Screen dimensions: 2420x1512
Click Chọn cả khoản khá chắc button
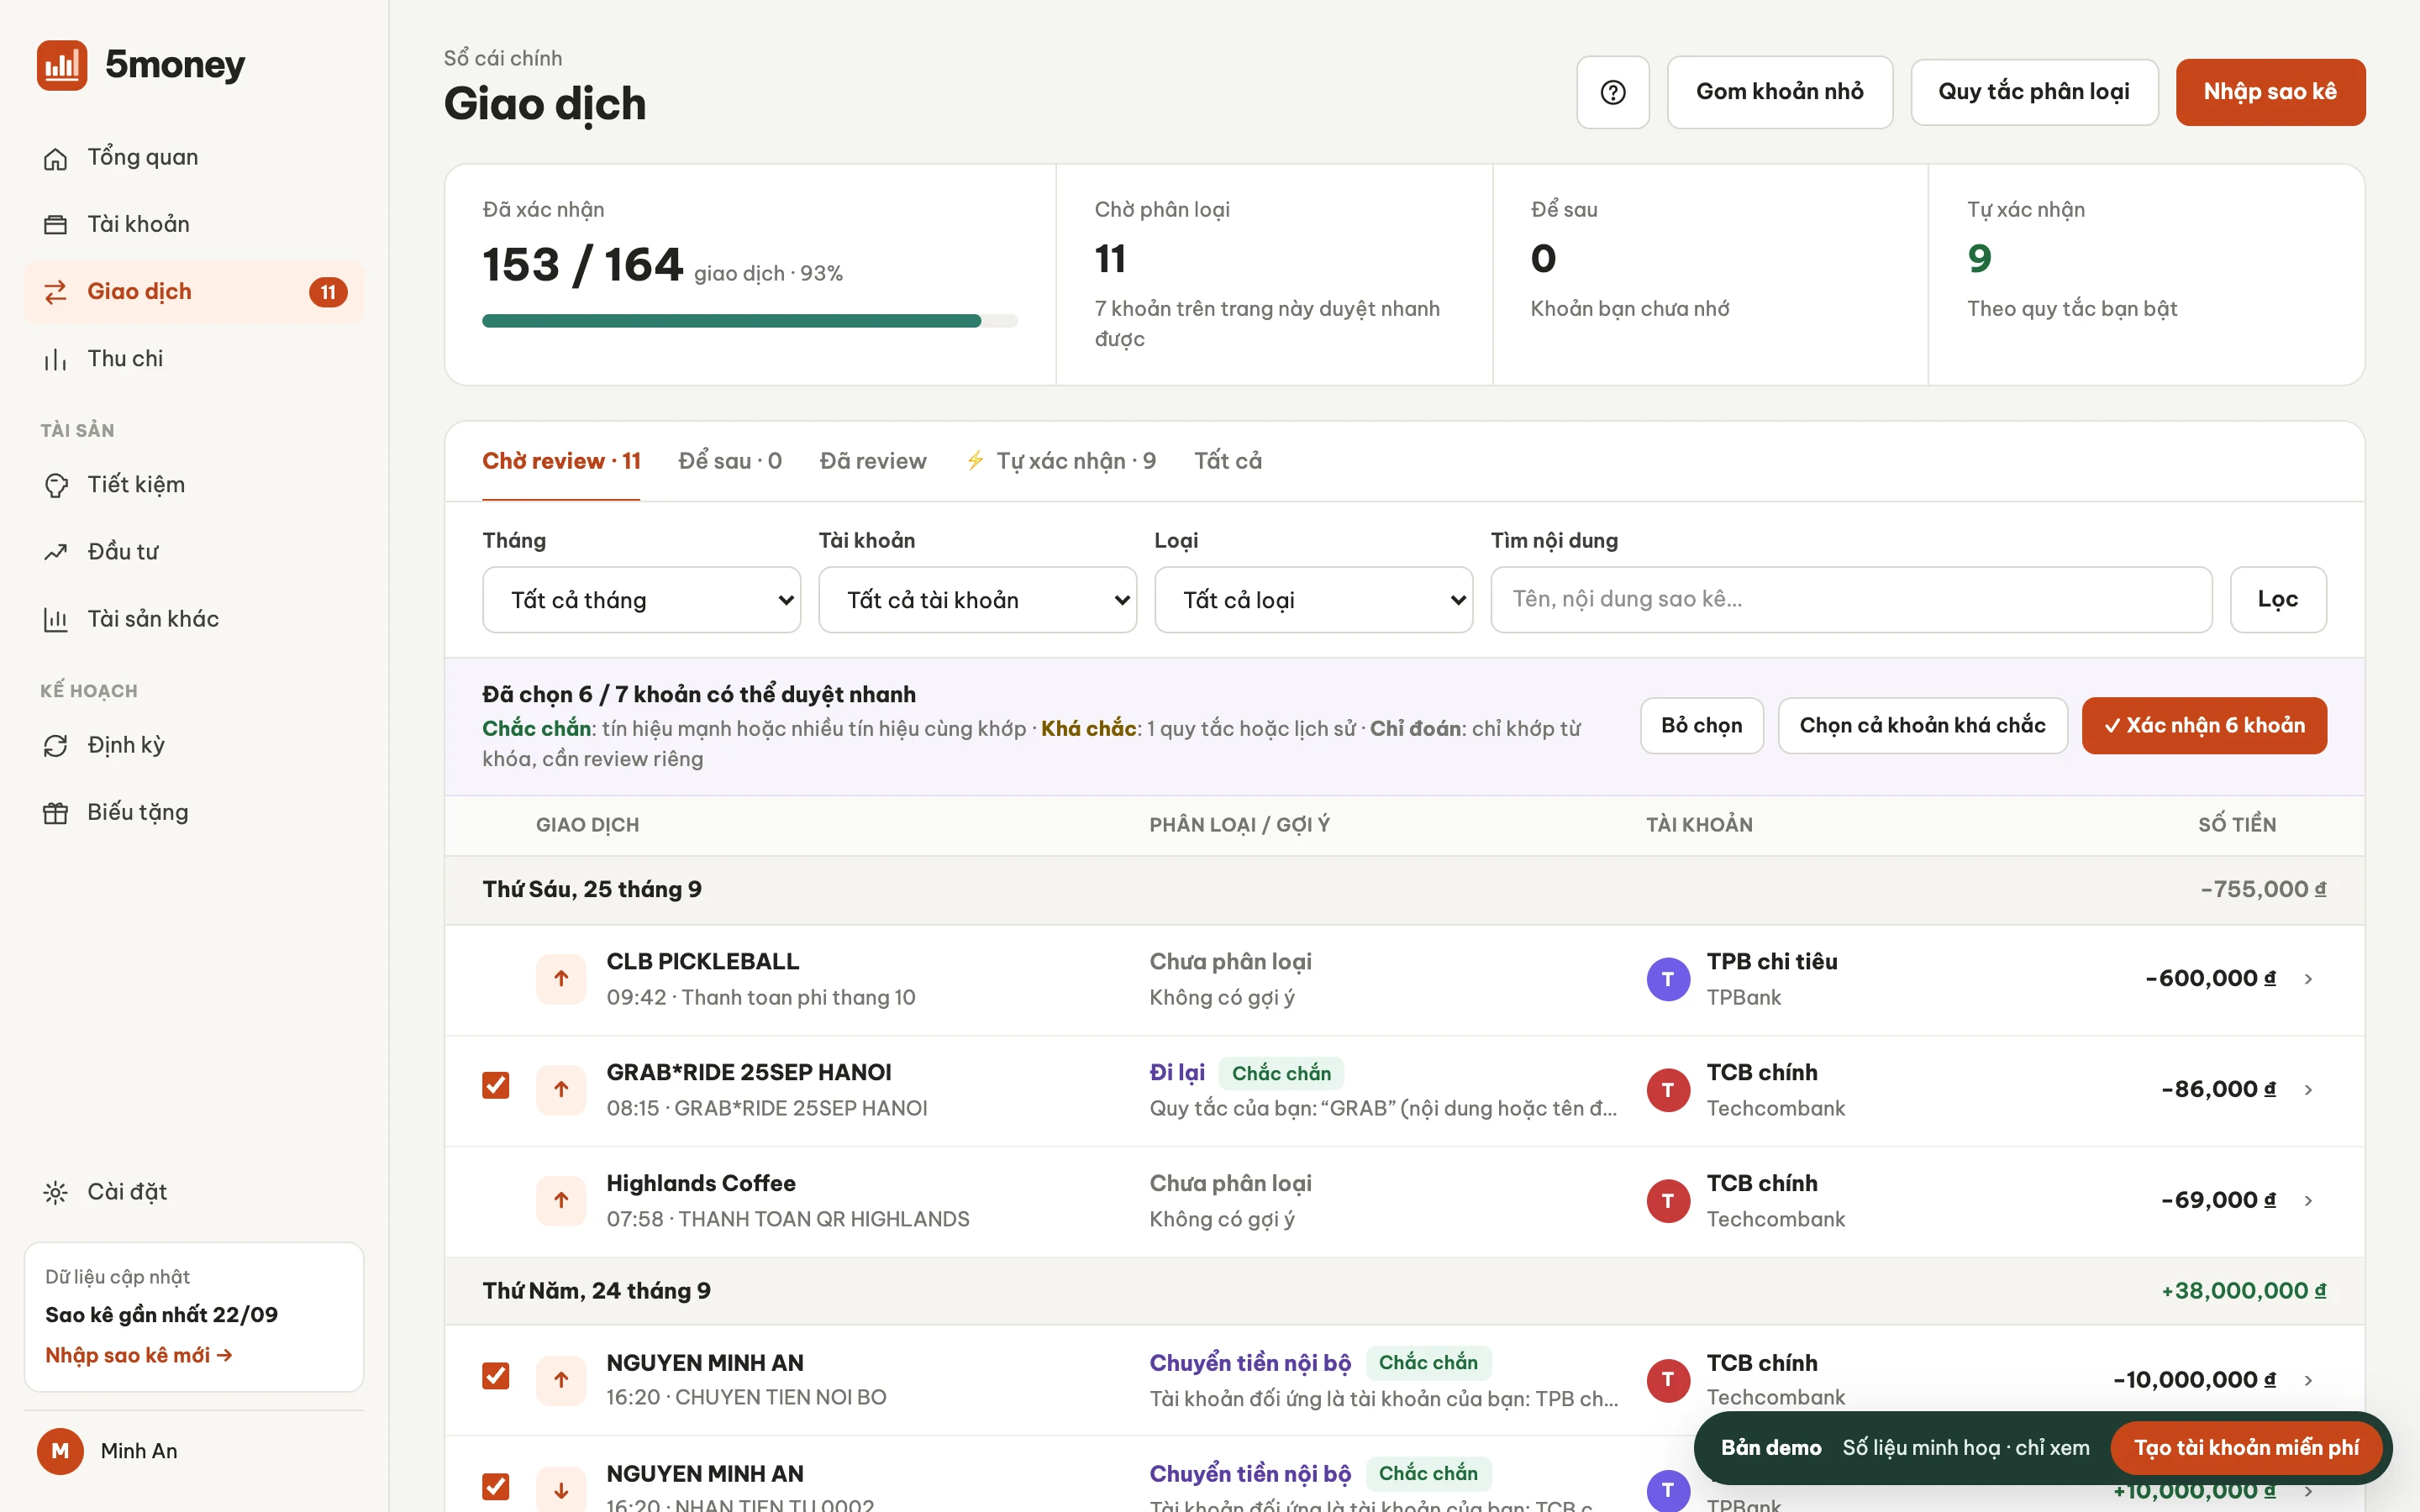(1922, 726)
